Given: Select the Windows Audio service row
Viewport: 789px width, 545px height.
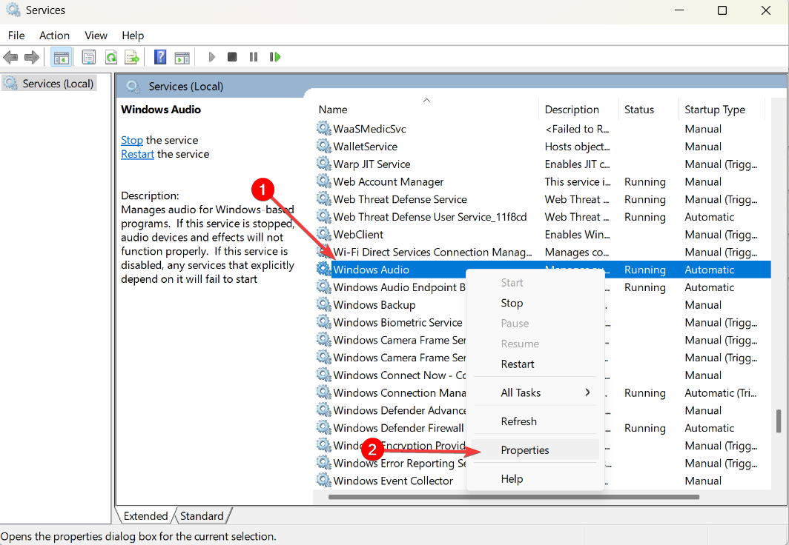Looking at the screenshot, I should 544,270.
